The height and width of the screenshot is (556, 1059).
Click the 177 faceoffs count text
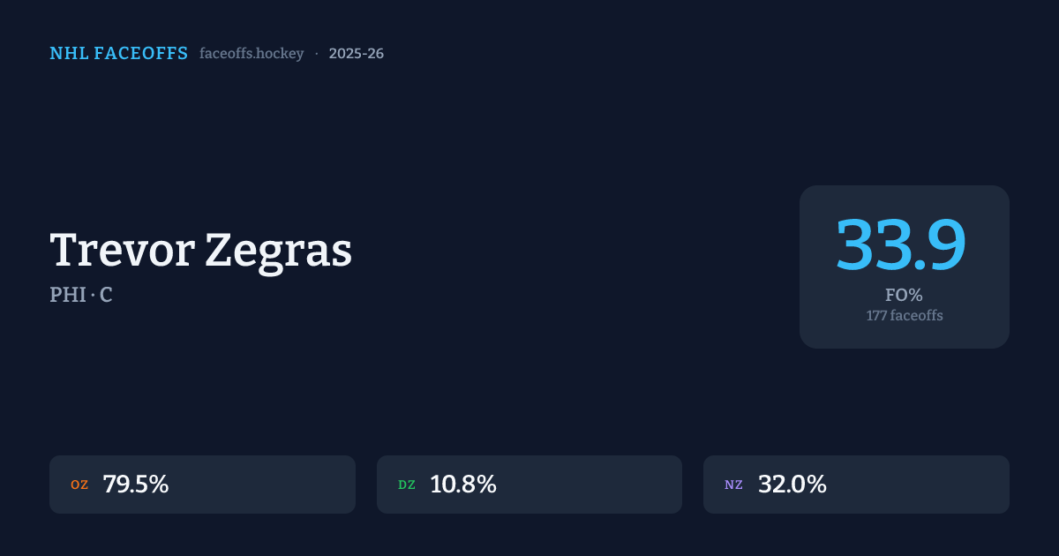click(x=904, y=316)
